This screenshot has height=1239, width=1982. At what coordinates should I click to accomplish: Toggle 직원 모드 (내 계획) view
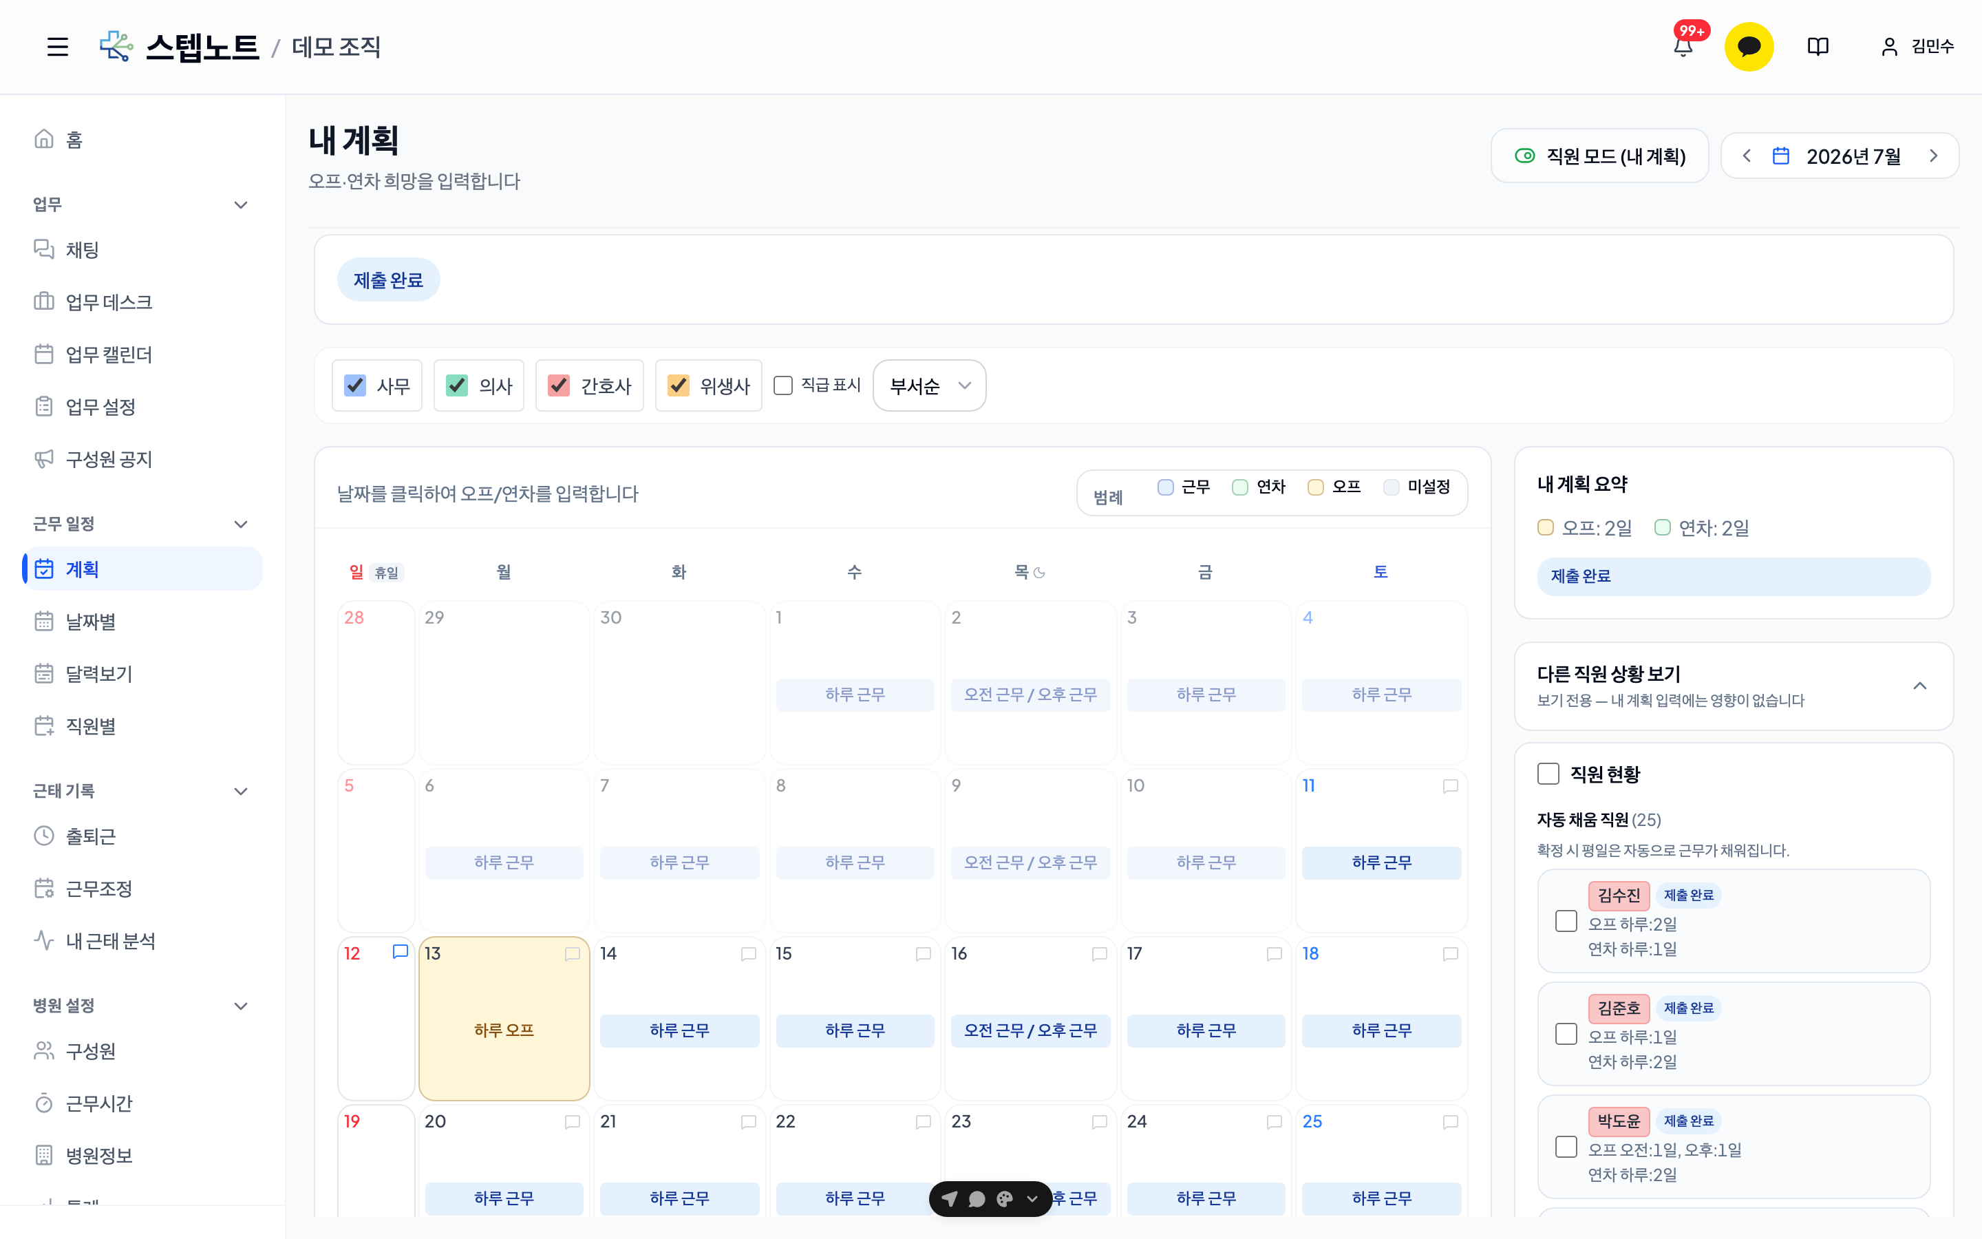(x=1599, y=156)
